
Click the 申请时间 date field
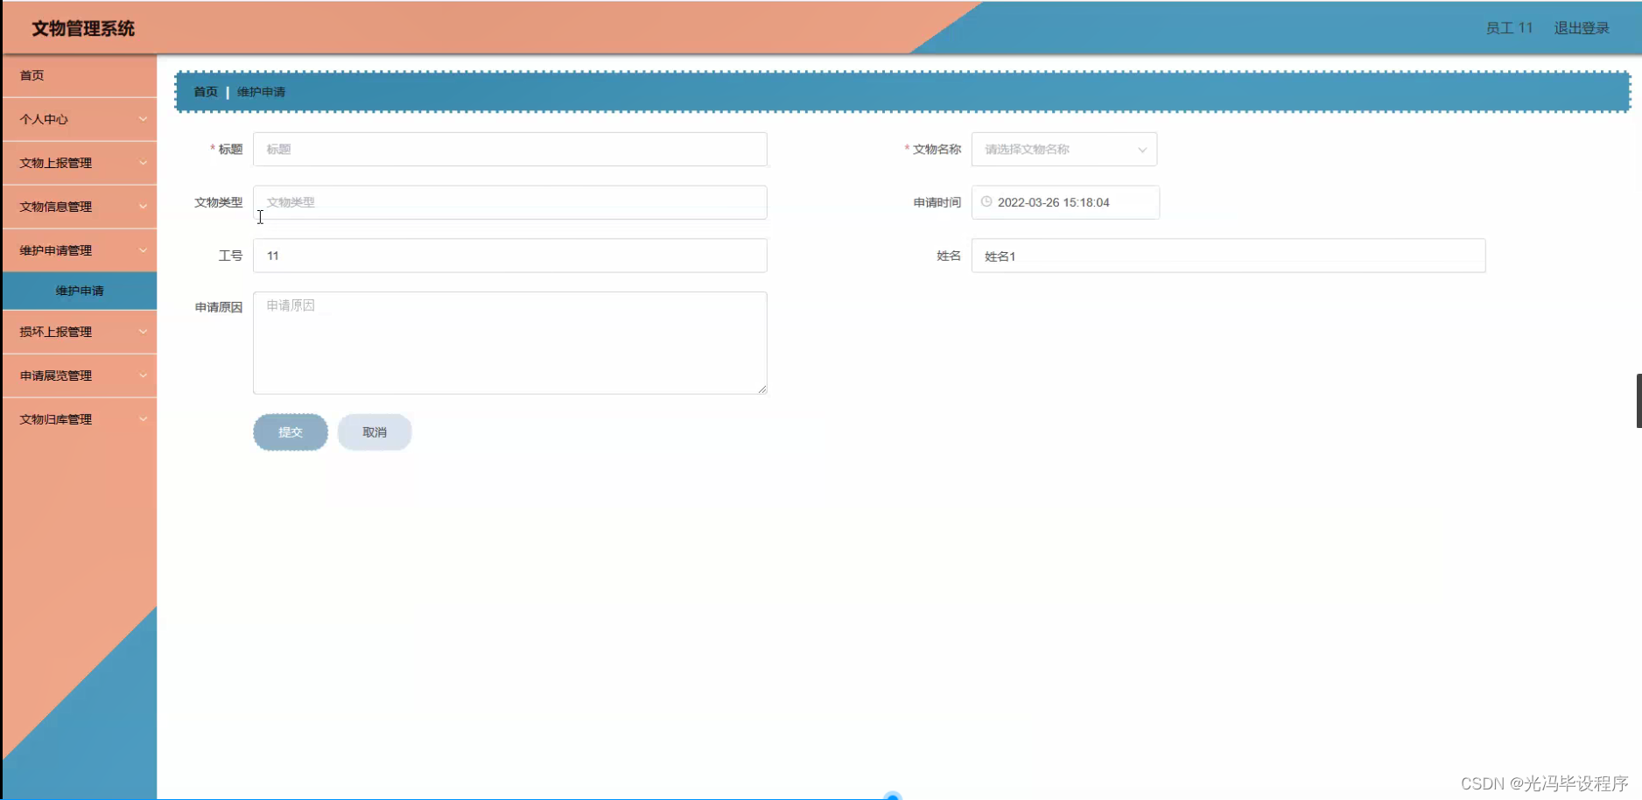click(x=1065, y=202)
